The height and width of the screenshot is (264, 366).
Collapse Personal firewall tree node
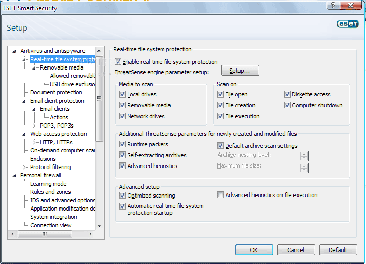click(14, 176)
